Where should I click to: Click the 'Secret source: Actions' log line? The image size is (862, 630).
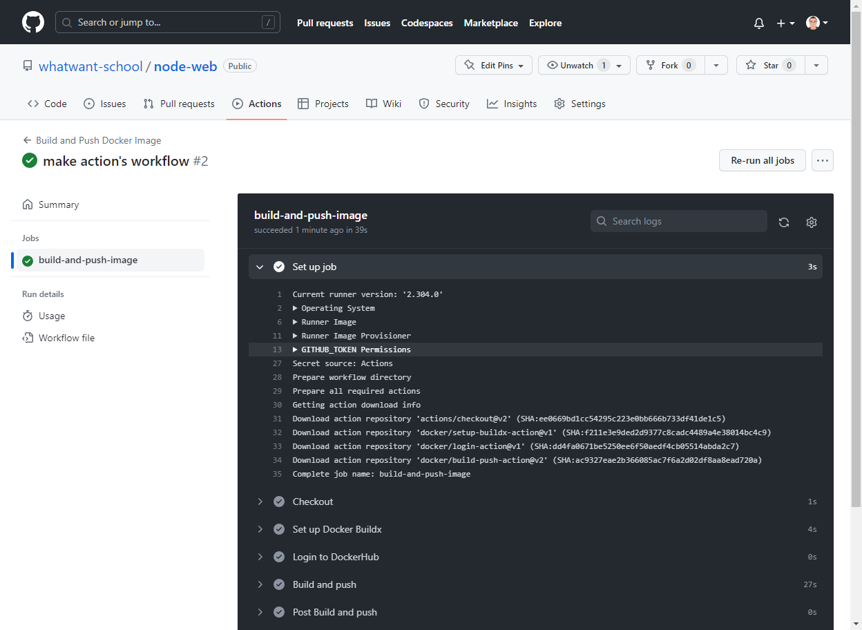(343, 363)
